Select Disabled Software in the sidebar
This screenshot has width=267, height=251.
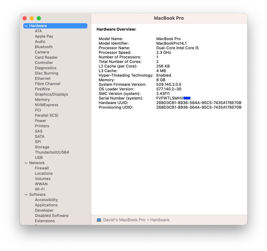(52, 215)
